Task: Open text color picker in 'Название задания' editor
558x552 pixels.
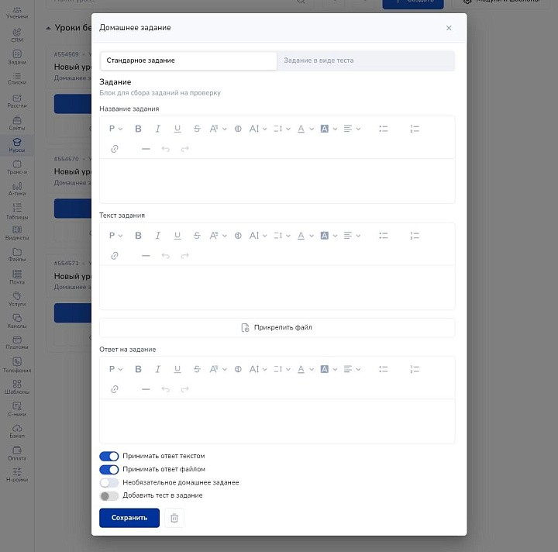Action: click(x=304, y=129)
